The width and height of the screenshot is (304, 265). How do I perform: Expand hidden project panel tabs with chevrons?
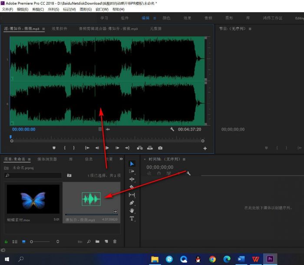coord(121,159)
